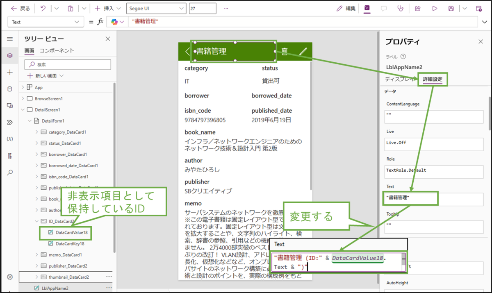Viewport: 492px width, 293px height.
Task: Click the publish icon at toolbar end
Action: point(478,8)
